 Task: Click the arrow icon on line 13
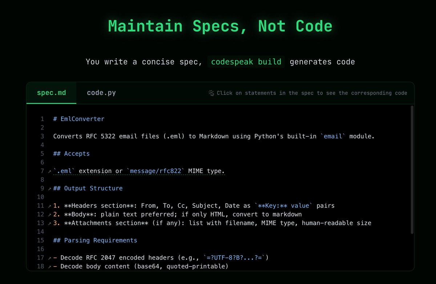pos(50,223)
